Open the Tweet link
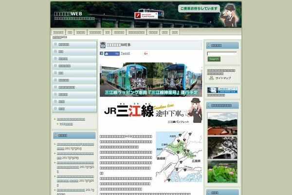Viewport: 292px width, 195px height. click(126, 53)
